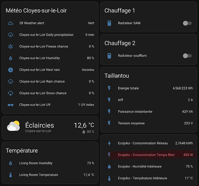Open Living Room Humidity sensor

[x=50, y=163]
